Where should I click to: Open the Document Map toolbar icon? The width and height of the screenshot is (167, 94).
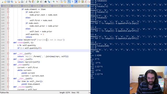[82, 2]
